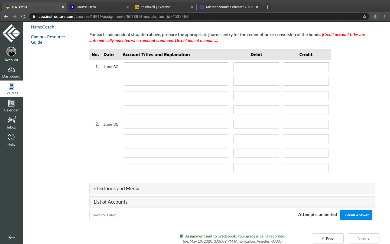390x244 pixels.
Task: Select Courses in the Canvas sidebar
Action: click(11, 89)
